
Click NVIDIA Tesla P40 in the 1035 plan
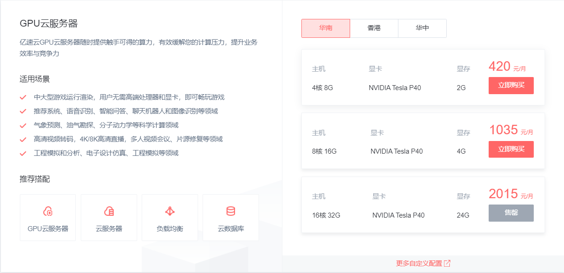click(x=397, y=151)
